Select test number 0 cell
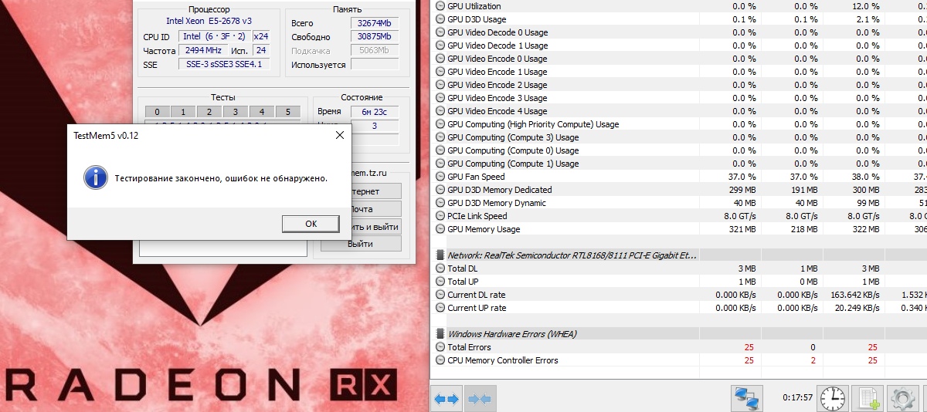This screenshot has height=412, width=927. [157, 112]
